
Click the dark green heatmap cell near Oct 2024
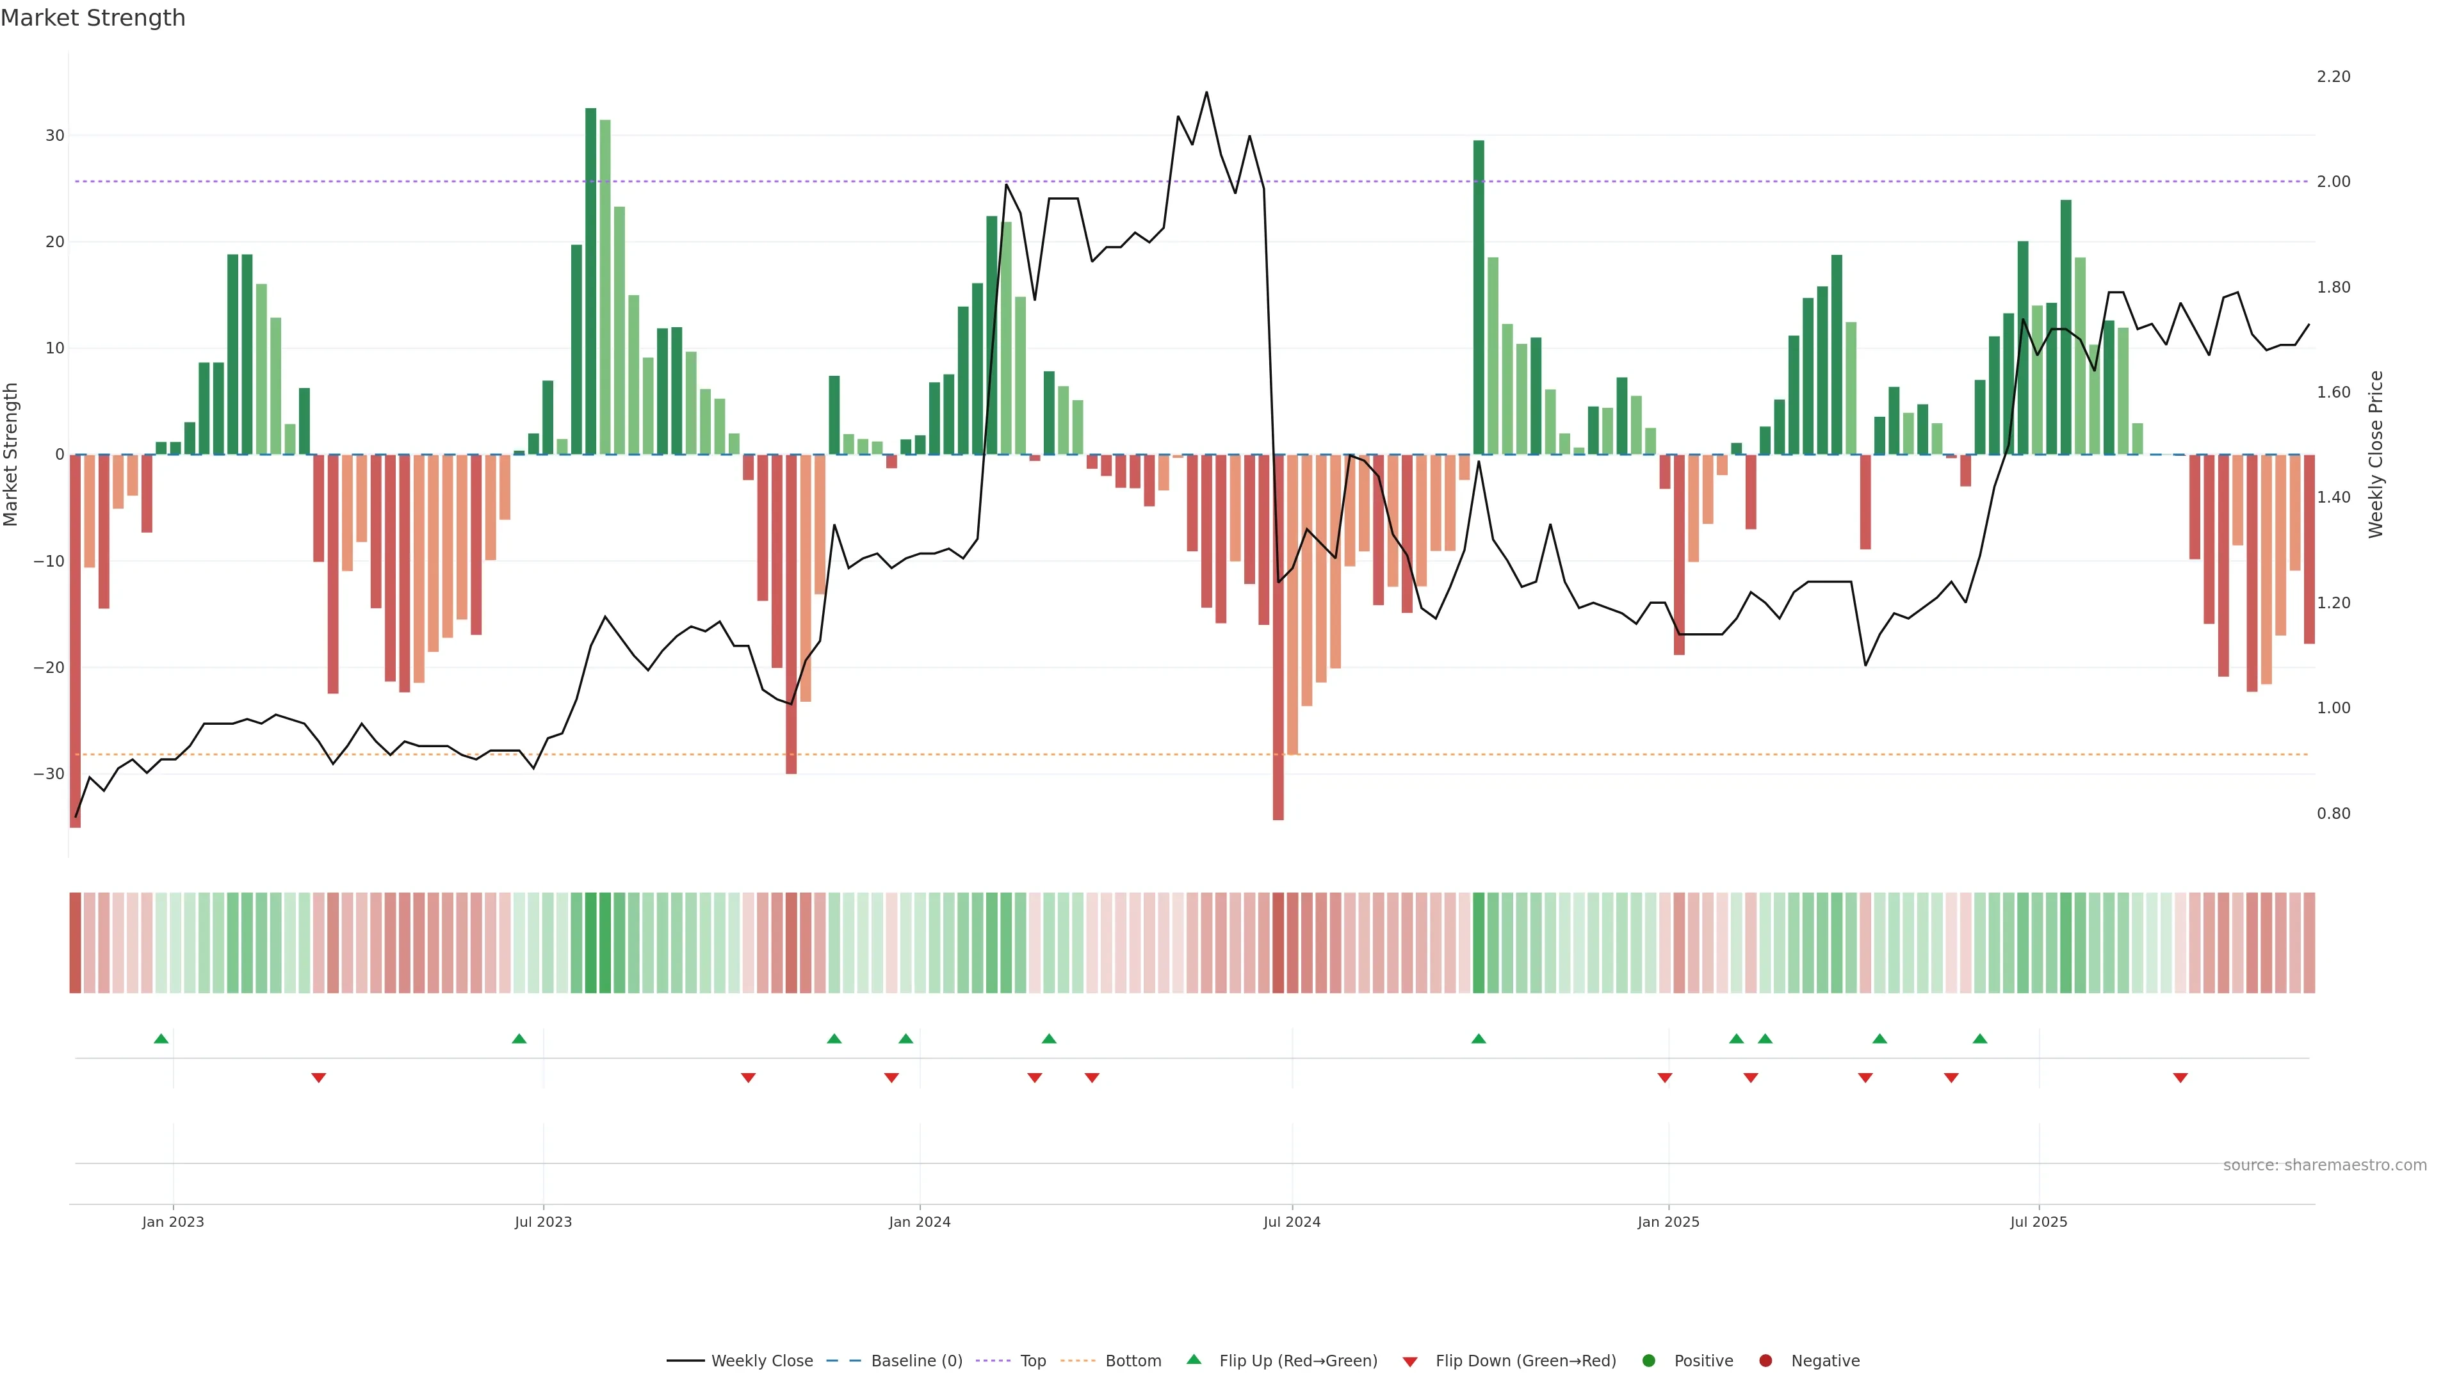click(x=1479, y=942)
